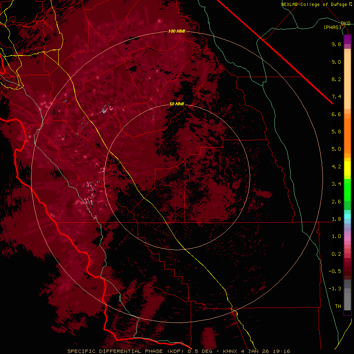
Task: Click the 9.0 scale value
Action: pos(336,62)
